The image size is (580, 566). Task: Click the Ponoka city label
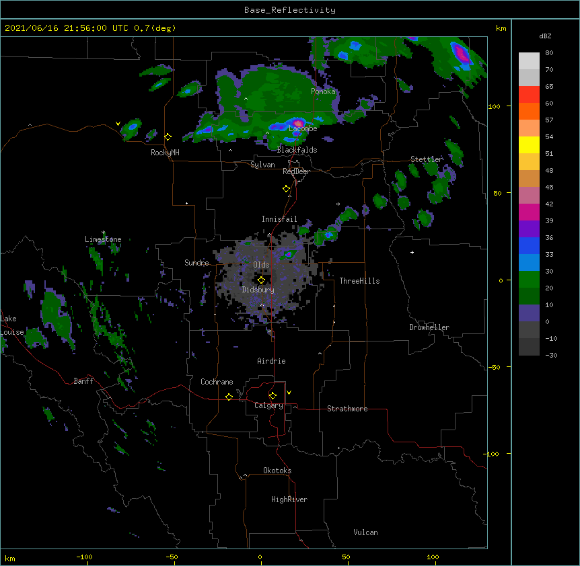[x=323, y=91]
